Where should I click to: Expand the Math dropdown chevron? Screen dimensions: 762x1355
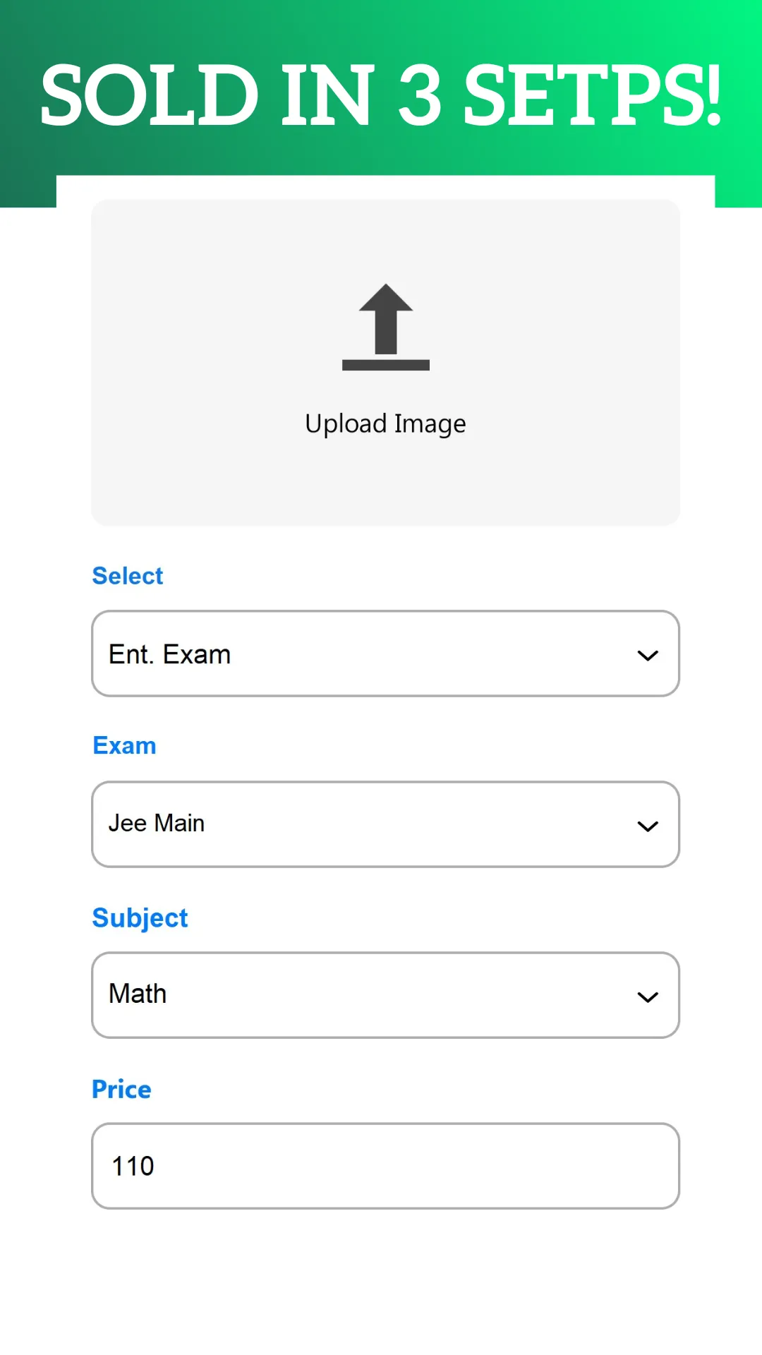(648, 997)
